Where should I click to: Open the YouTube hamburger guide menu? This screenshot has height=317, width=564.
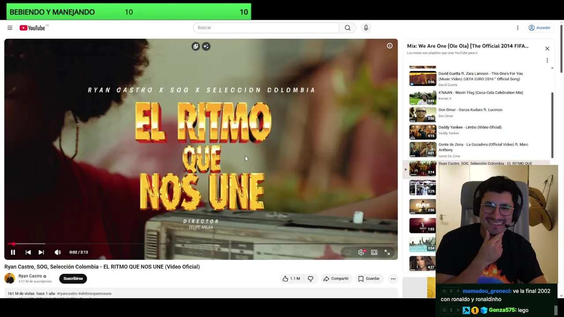10,28
